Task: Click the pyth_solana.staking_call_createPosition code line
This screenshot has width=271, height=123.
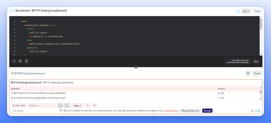Action: [x=54, y=44]
